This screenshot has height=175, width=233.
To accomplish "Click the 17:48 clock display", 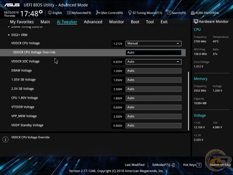I will (29, 14).
